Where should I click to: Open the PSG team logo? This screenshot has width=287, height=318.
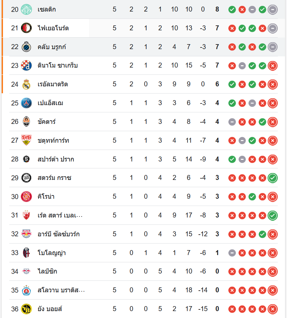[x=26, y=103]
